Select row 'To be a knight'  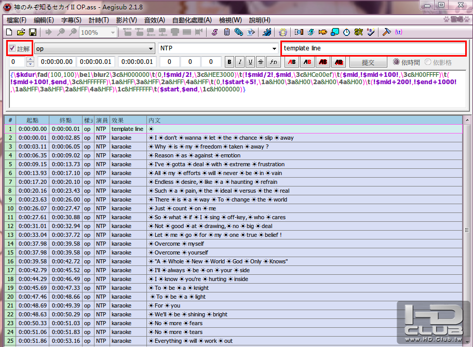click(234, 288)
